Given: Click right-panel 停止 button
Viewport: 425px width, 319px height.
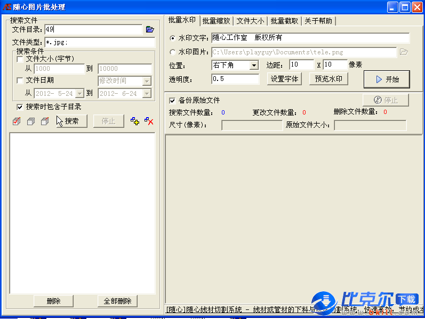Looking at the screenshot, I should (386, 100).
